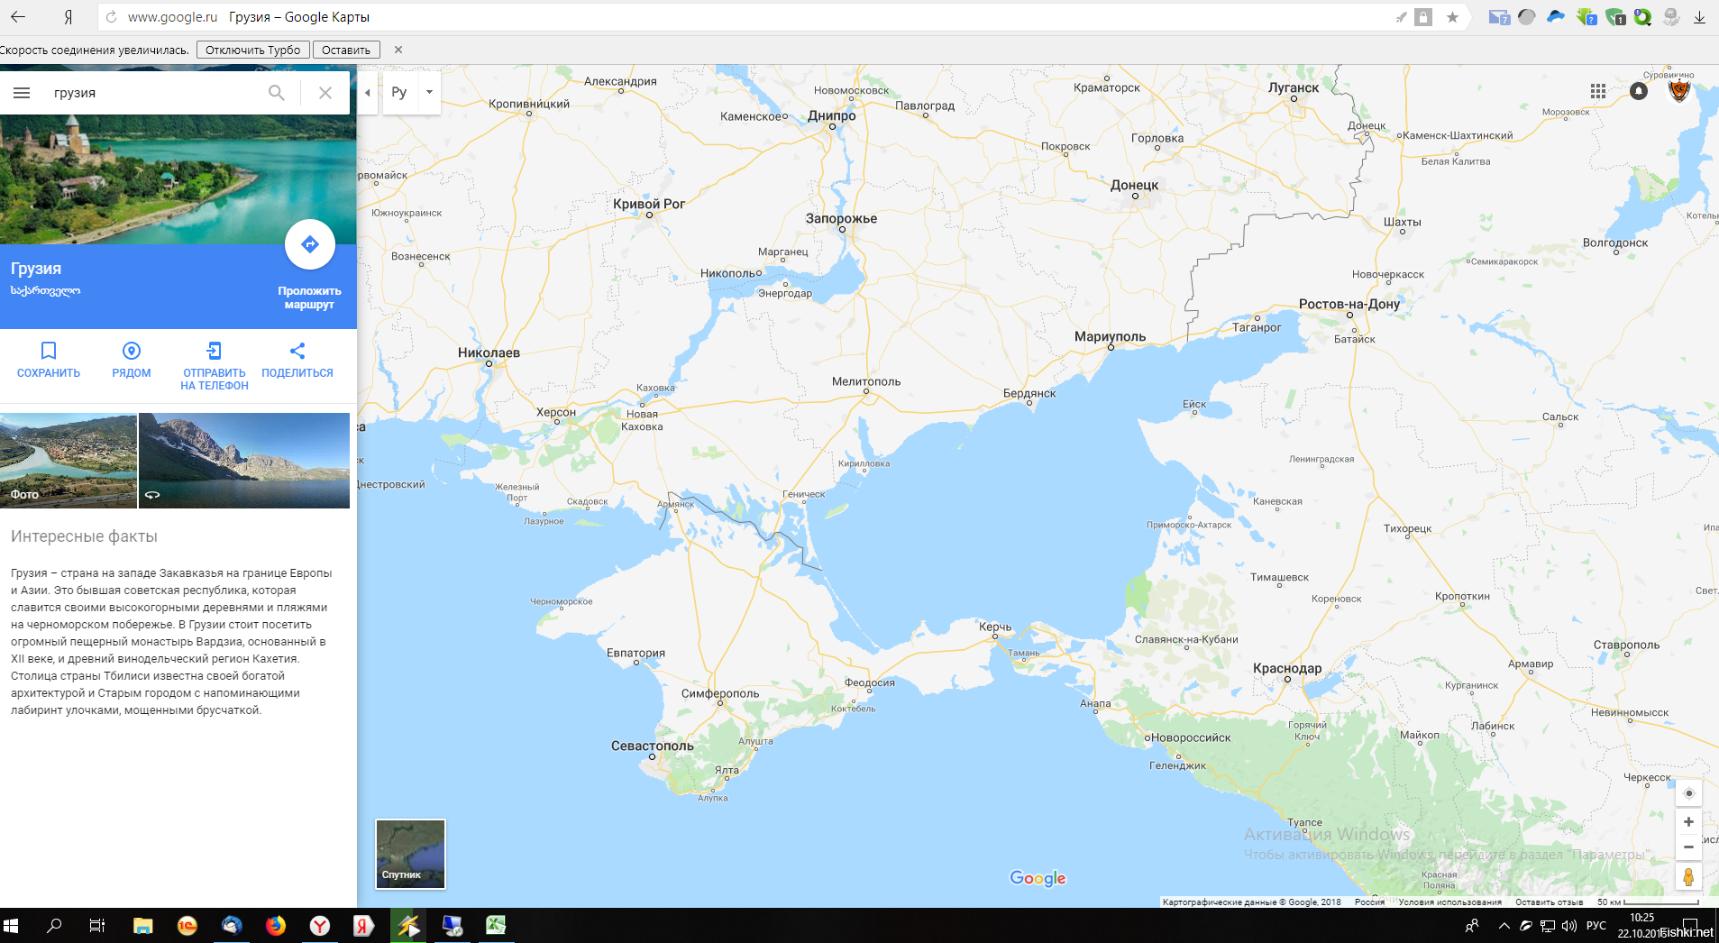Open browser downloads arrow icon
Screen dimensions: 1719x943
(x=1699, y=17)
